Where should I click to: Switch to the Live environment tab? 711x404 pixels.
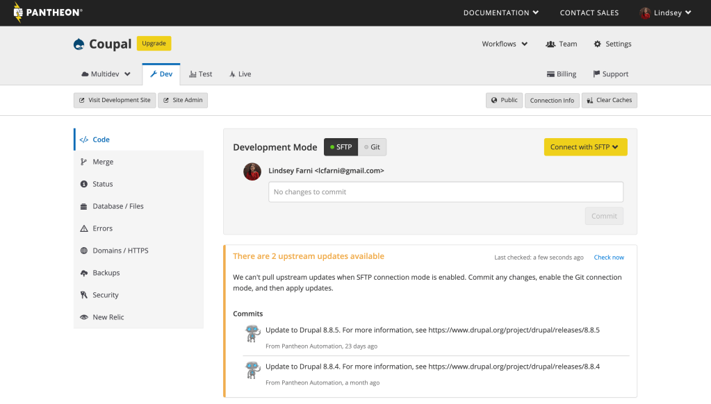pos(240,74)
